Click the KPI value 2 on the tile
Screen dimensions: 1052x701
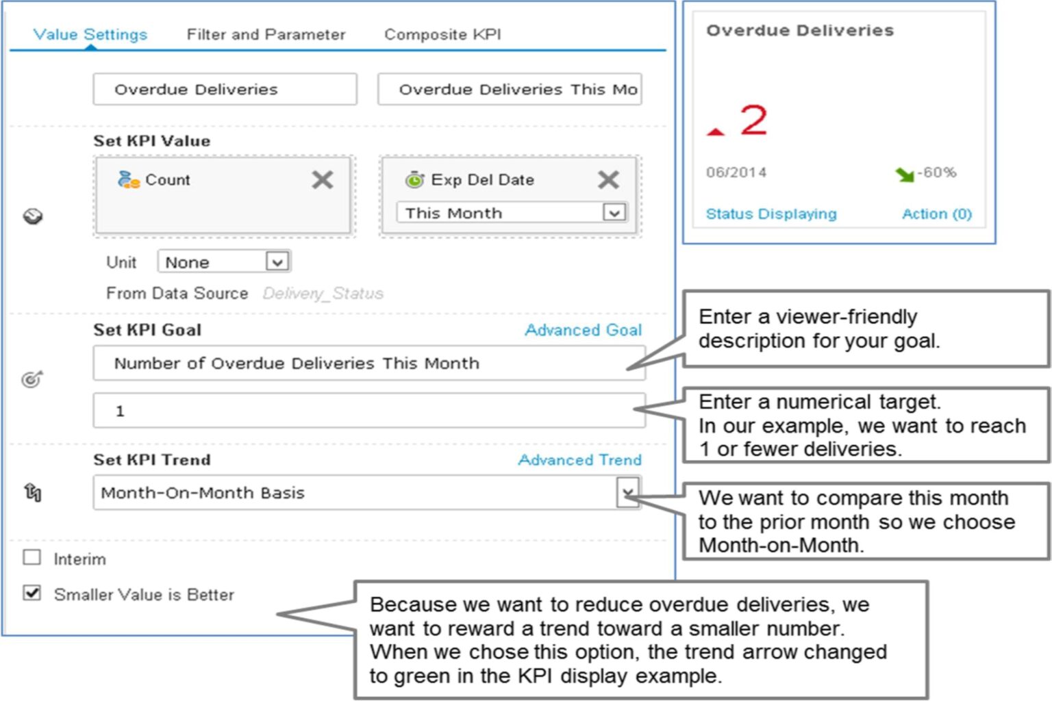(753, 120)
